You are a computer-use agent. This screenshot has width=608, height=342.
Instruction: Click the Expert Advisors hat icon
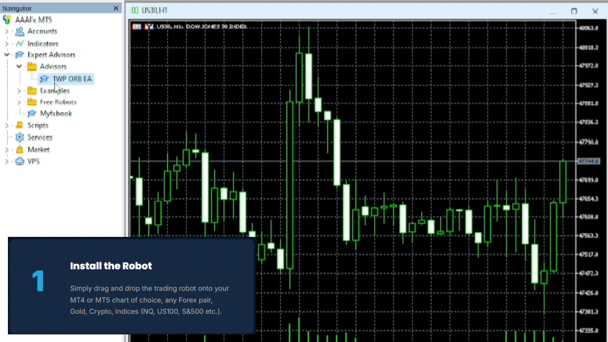pos(20,55)
